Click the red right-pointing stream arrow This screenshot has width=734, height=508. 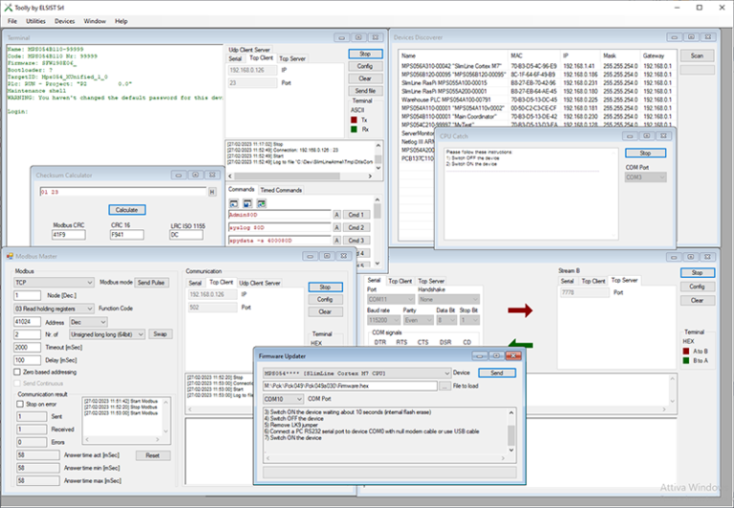520,309
